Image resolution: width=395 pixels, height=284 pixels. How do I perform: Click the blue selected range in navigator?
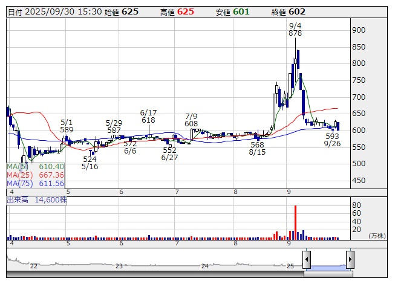pyautogui.click(x=328, y=261)
